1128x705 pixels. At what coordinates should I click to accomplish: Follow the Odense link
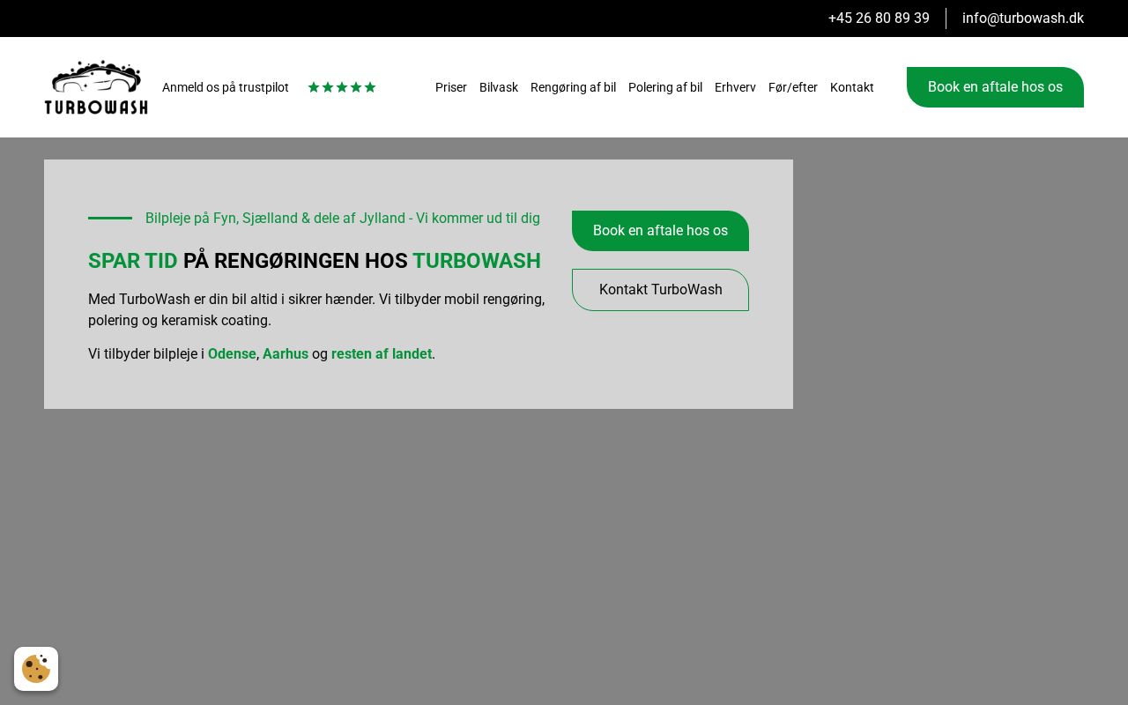(232, 353)
